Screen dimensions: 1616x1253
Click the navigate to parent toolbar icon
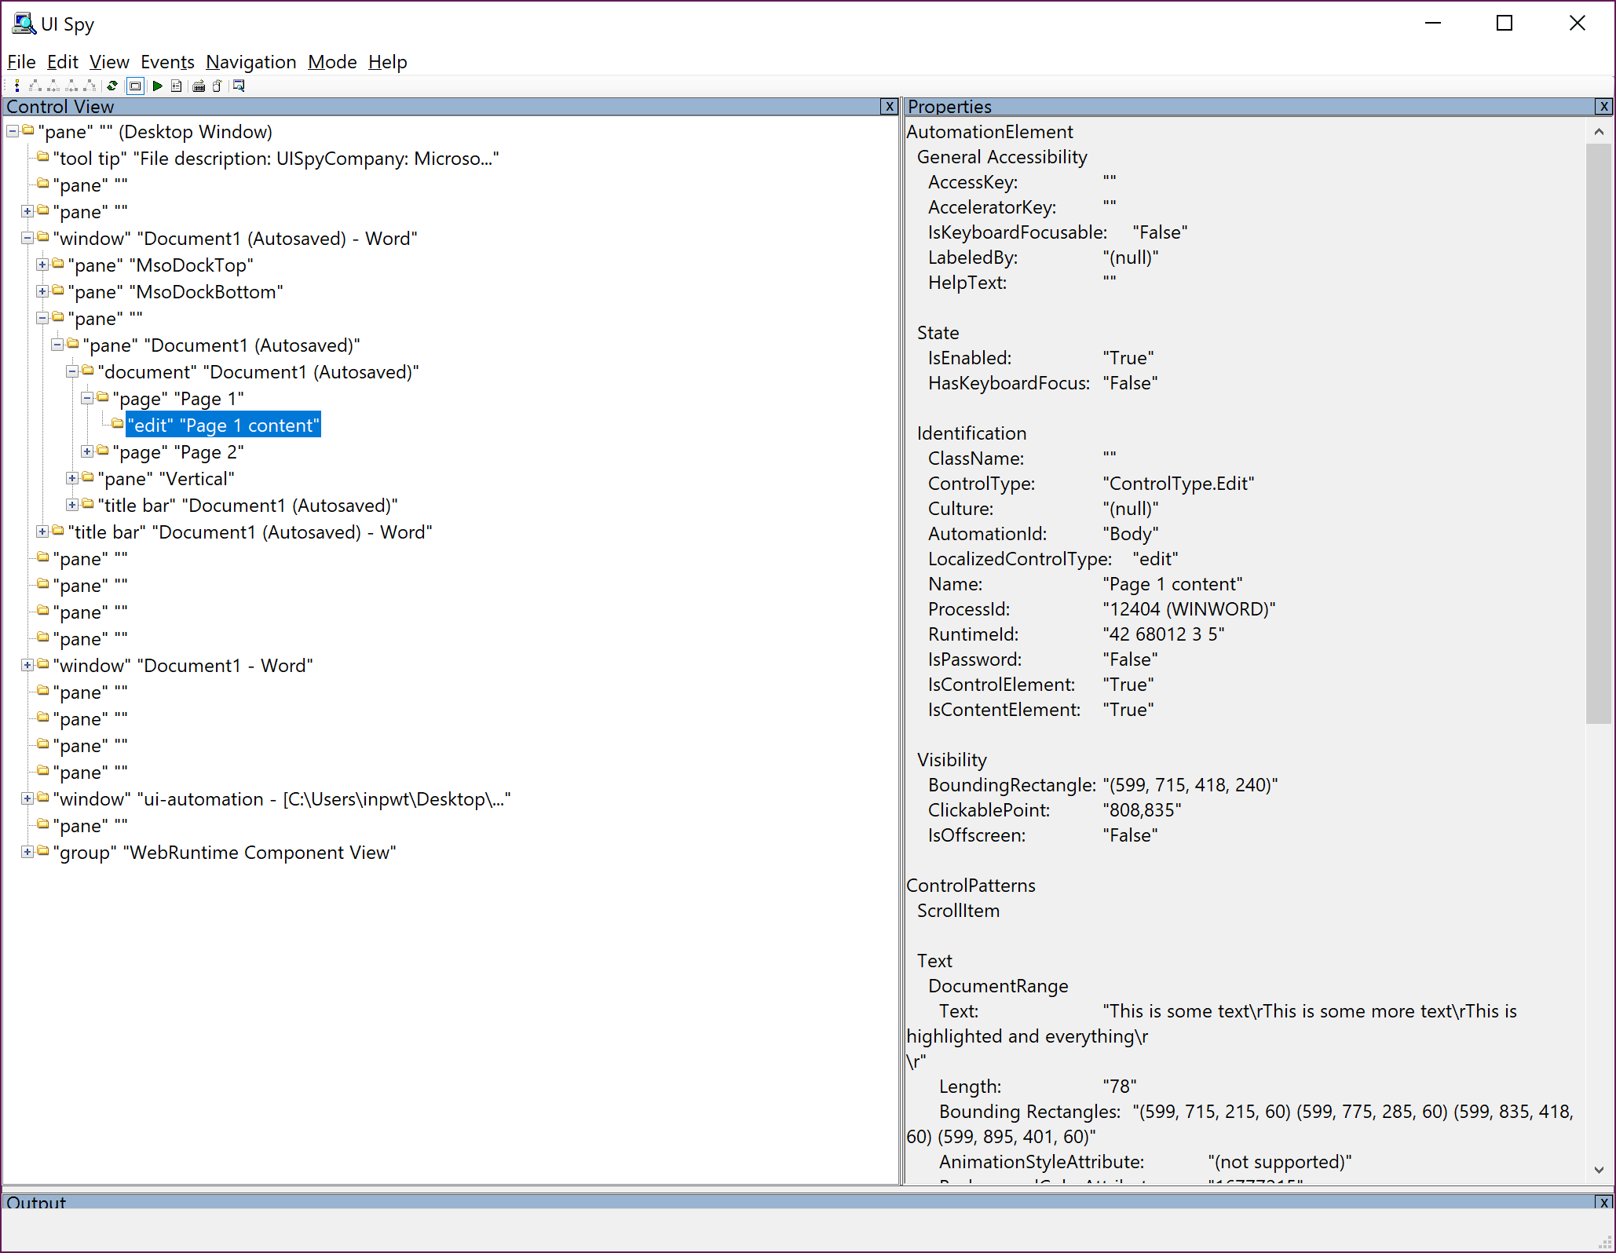click(x=17, y=86)
